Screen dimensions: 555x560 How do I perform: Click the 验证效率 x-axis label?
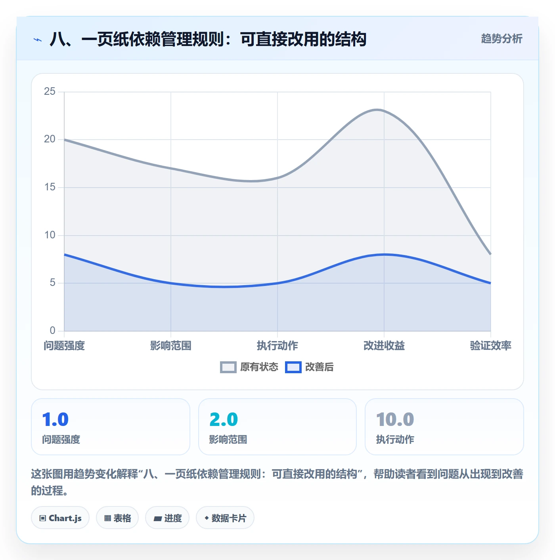click(x=491, y=346)
